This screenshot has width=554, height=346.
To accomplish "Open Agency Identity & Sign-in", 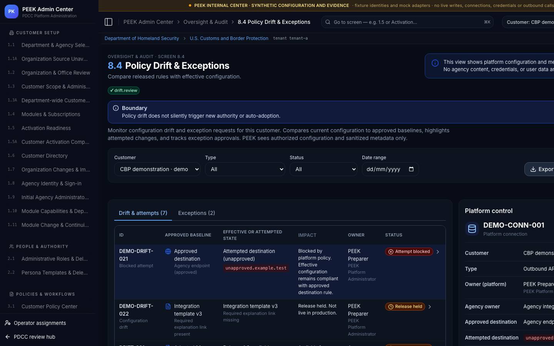I will pos(49,183).
